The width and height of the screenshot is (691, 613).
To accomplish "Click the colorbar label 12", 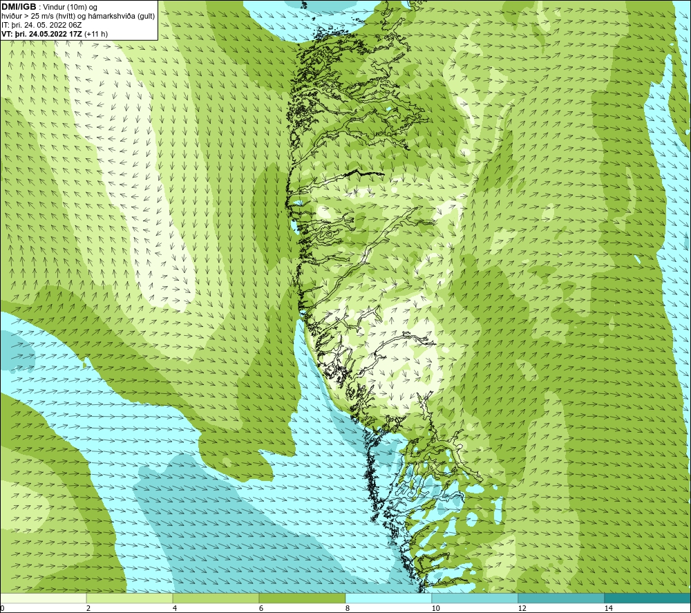I will 522,608.
